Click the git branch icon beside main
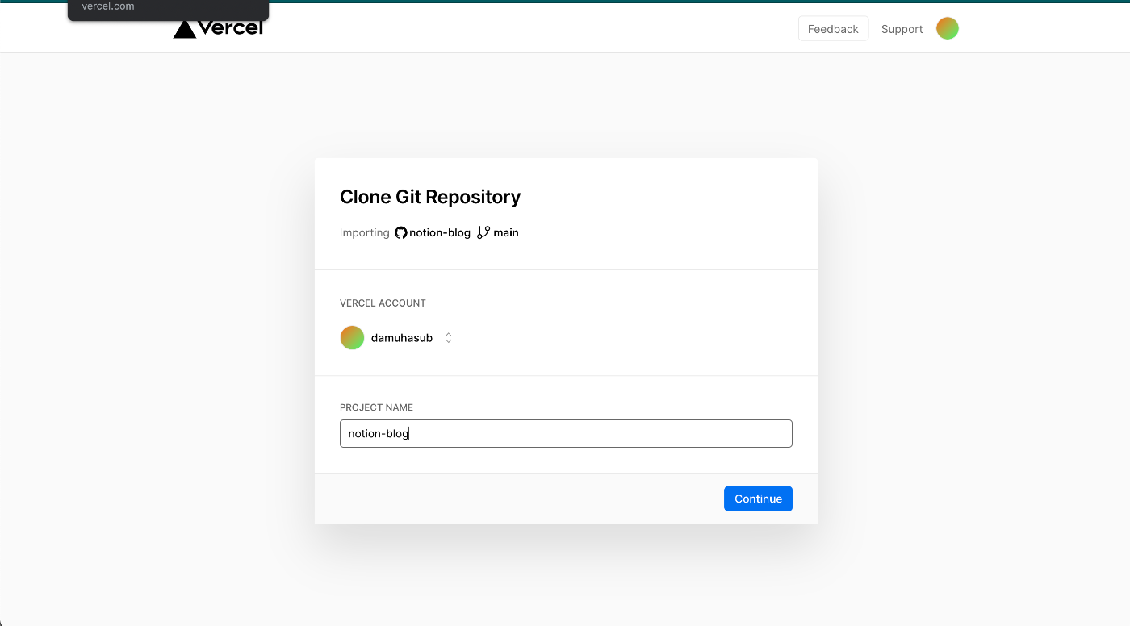 coord(483,232)
